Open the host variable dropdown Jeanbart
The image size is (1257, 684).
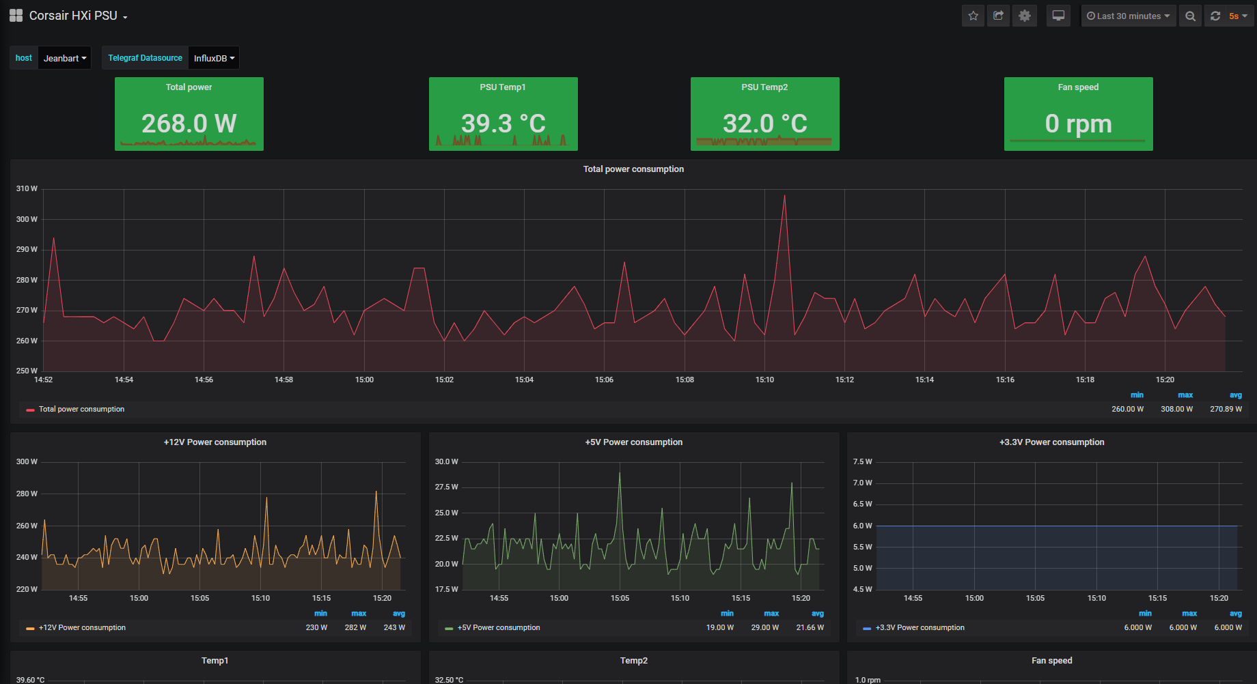point(65,58)
